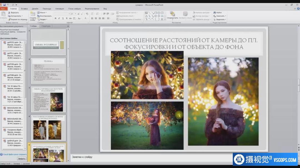Screen dimensions: 300x168
Task: Find text with Найти
Action: [217, 12]
